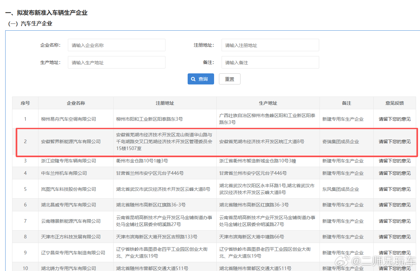The height and width of the screenshot is (271, 420).
Task: Click the 注册地址 column header
Action: [x=165, y=103]
